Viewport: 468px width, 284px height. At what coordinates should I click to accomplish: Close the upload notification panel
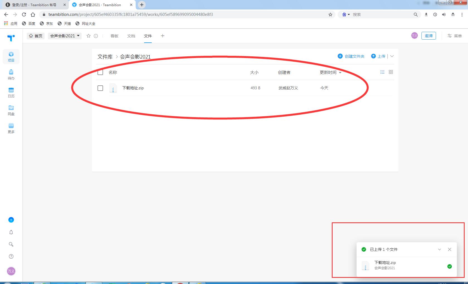point(450,249)
